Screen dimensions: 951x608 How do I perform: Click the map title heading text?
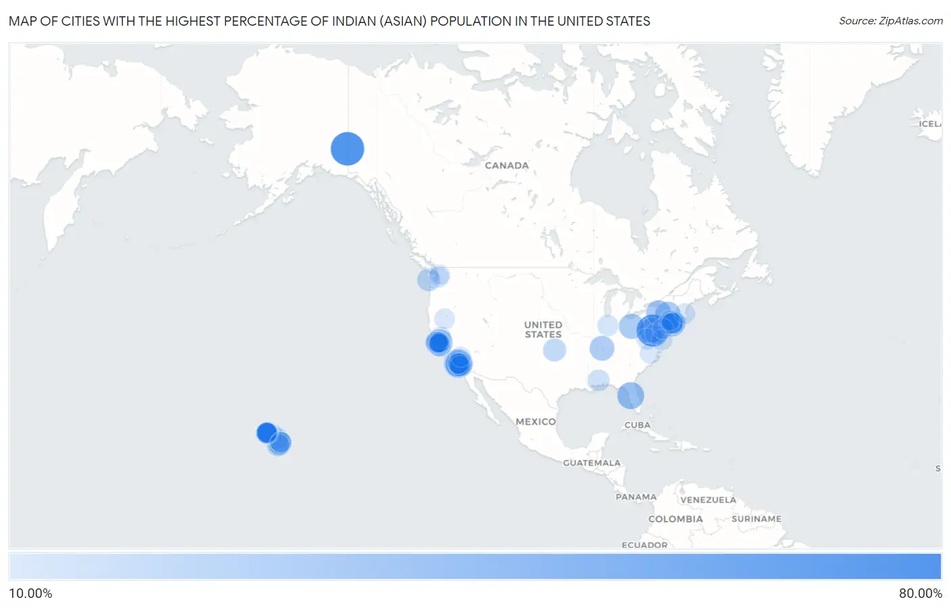point(329,21)
